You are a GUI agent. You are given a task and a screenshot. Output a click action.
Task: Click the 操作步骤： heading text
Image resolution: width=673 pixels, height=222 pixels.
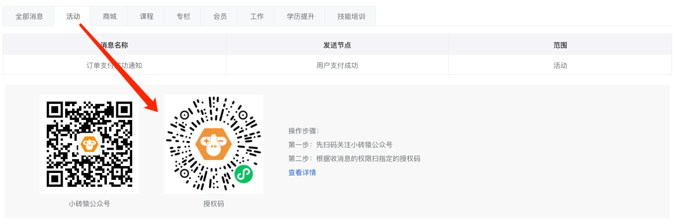pyautogui.click(x=304, y=131)
